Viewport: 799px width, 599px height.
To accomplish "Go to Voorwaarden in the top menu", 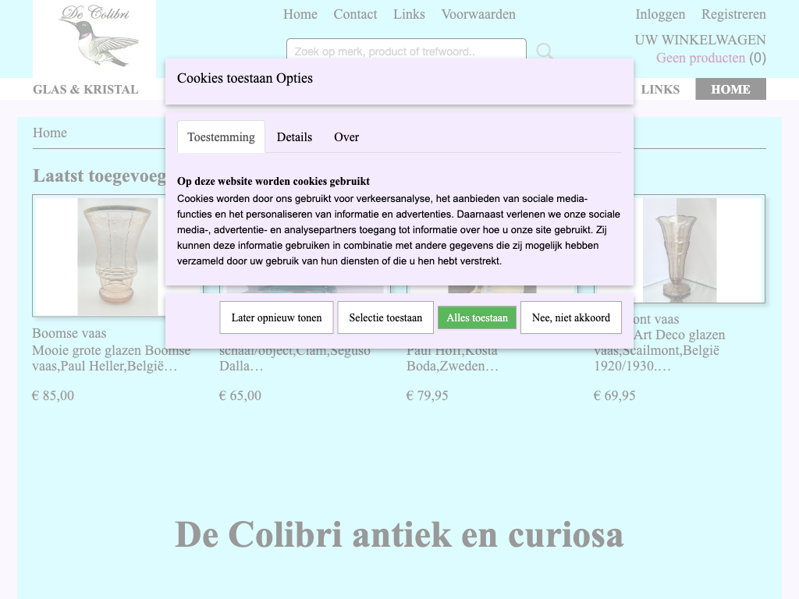I will pyautogui.click(x=478, y=14).
